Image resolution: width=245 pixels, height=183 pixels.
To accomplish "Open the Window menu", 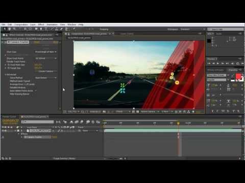I will tap(71, 24).
